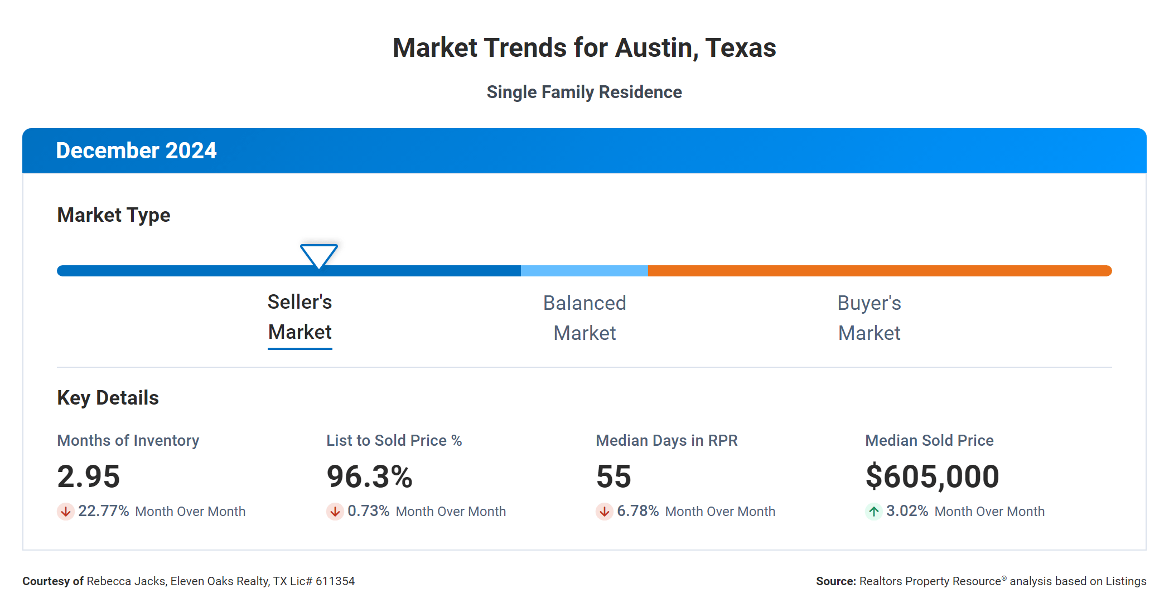Click the down arrow icon beside 6.78%
Screen dimensions: 1169x613
coord(605,511)
